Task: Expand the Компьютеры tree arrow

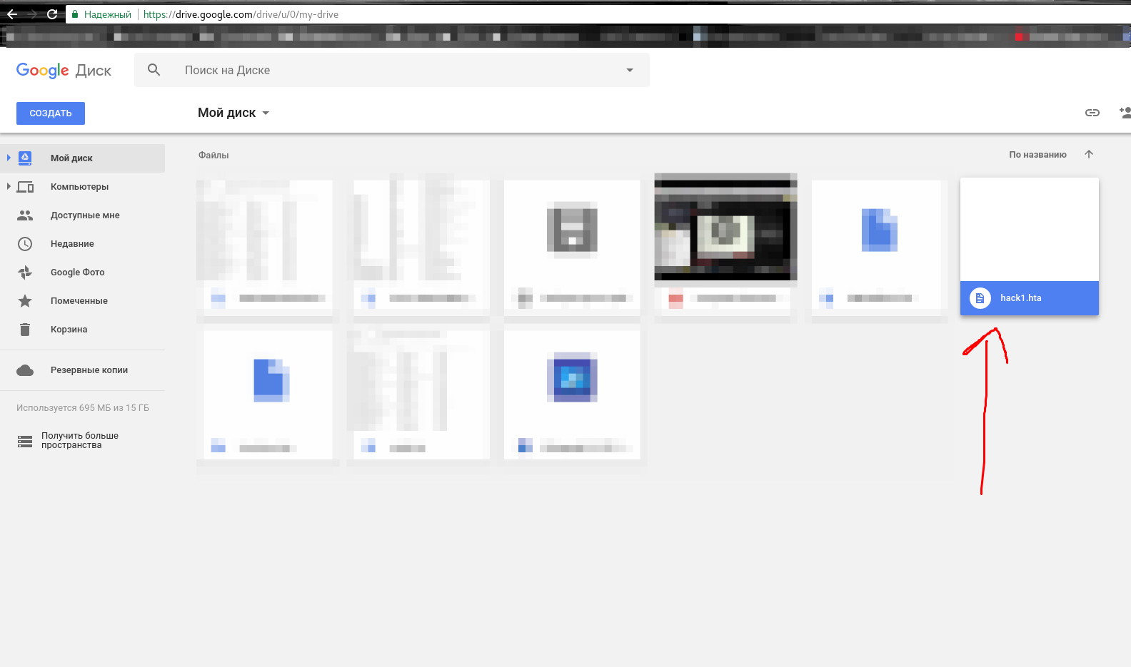Action: (x=9, y=186)
